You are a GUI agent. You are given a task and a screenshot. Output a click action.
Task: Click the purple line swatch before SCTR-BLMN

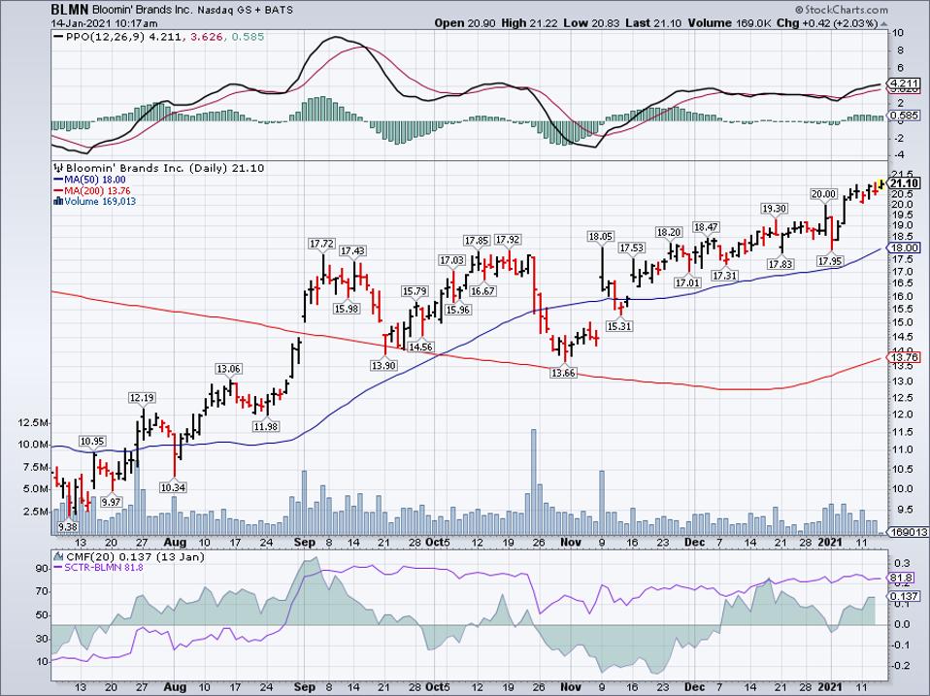click(x=58, y=567)
